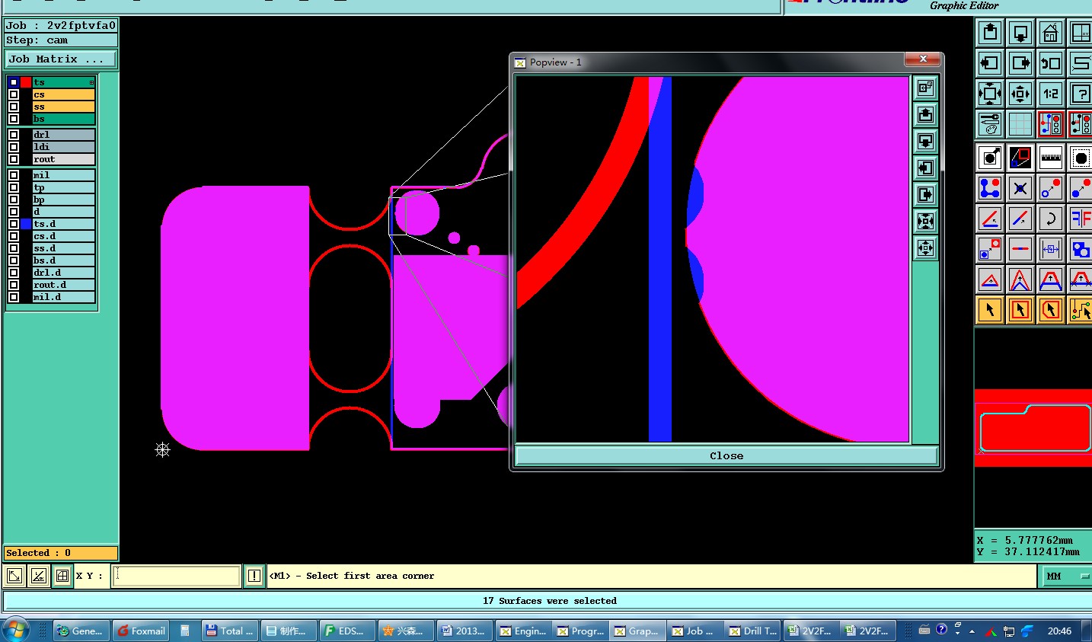Click the zoom out inward-arrows icon
Image resolution: width=1092 pixels, height=642 pixels.
(x=1020, y=94)
